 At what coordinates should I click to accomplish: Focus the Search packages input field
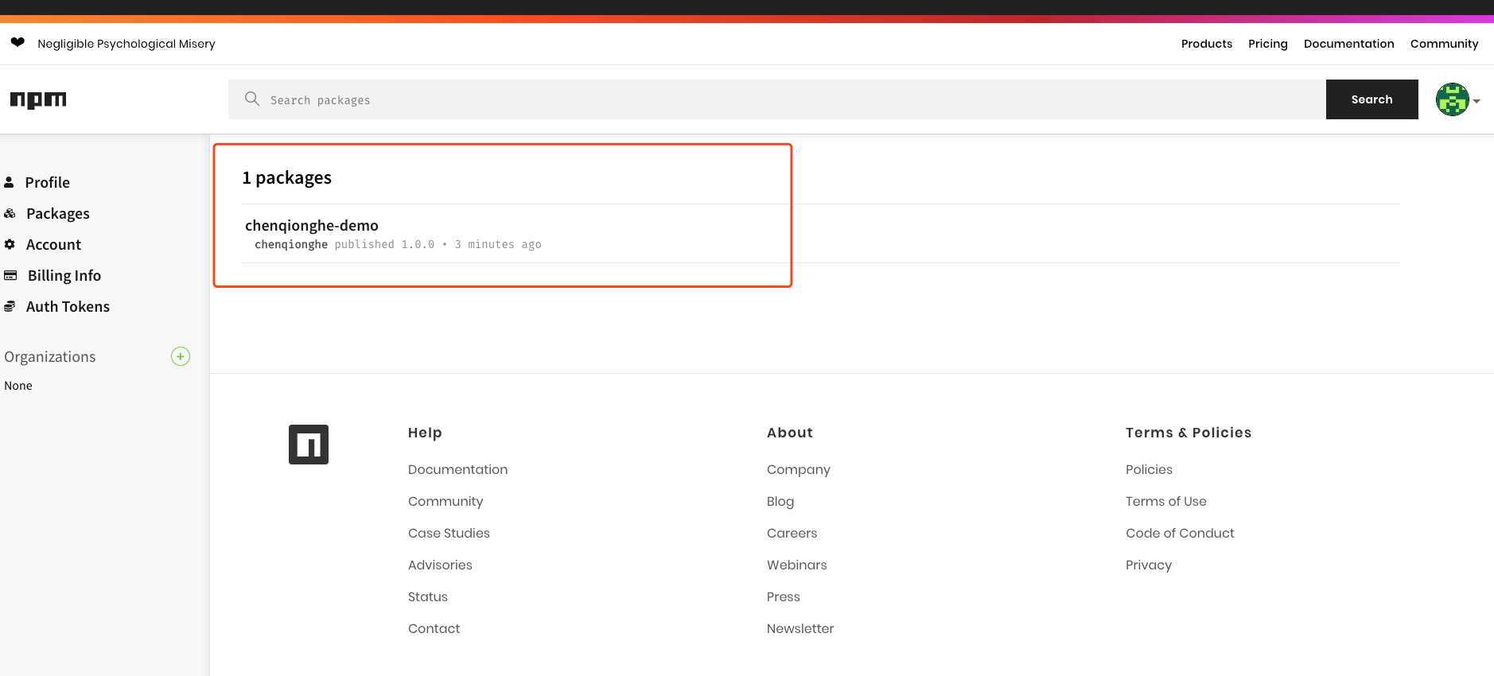777,99
